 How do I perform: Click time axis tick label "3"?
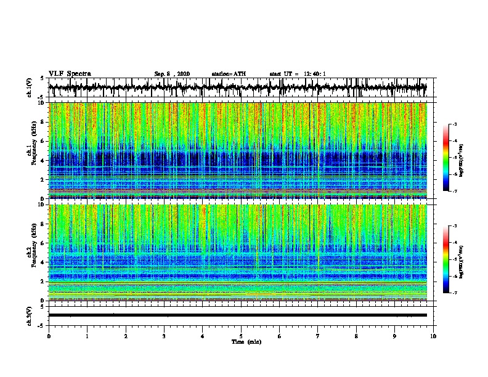pyautogui.click(x=164, y=336)
